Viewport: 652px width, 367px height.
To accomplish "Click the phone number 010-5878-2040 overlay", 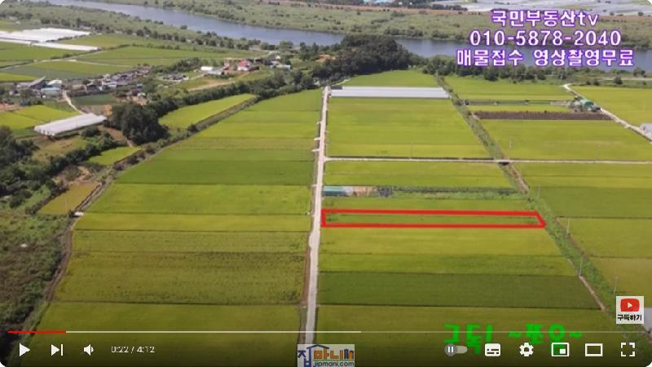I will click(x=544, y=38).
